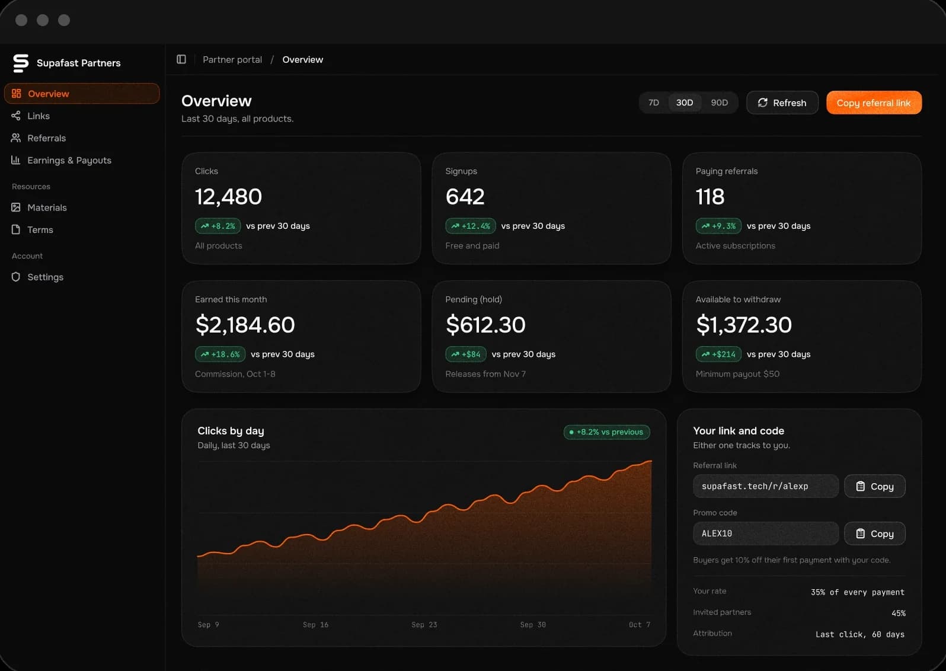Select the 30D time range

click(685, 103)
